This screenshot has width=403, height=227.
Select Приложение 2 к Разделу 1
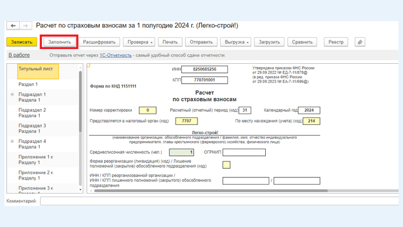tap(36, 175)
